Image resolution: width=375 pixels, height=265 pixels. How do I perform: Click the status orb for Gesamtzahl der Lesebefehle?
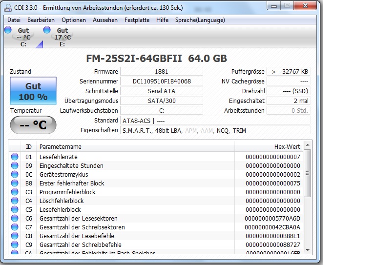pos(15,236)
